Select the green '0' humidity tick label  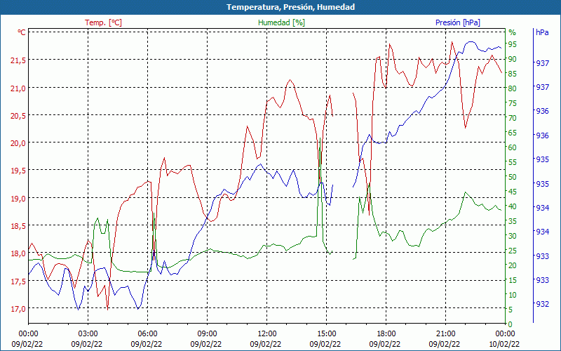tap(511, 324)
